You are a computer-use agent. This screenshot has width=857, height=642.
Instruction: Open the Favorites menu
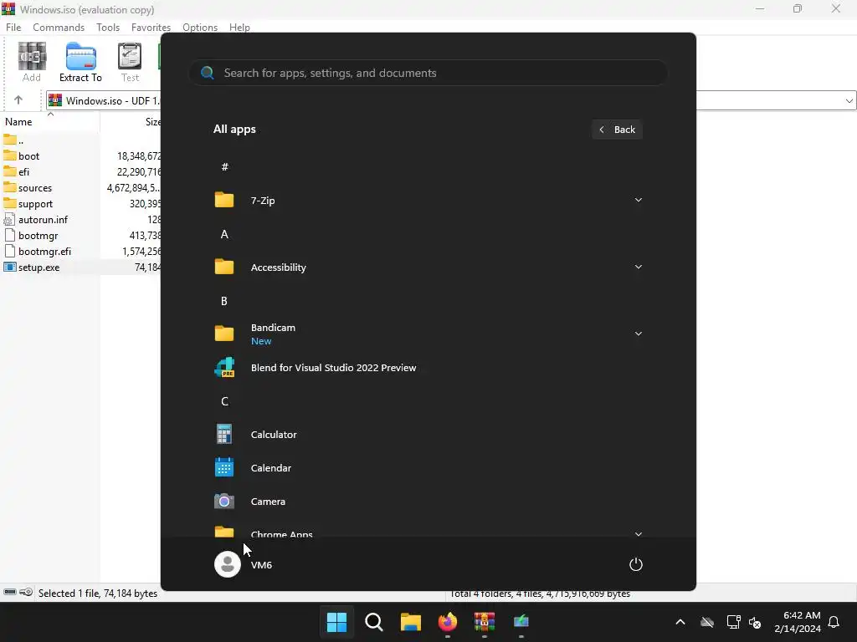(151, 28)
